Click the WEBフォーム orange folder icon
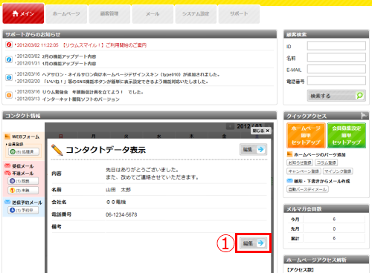This screenshot has height=273, width=372. (7, 136)
